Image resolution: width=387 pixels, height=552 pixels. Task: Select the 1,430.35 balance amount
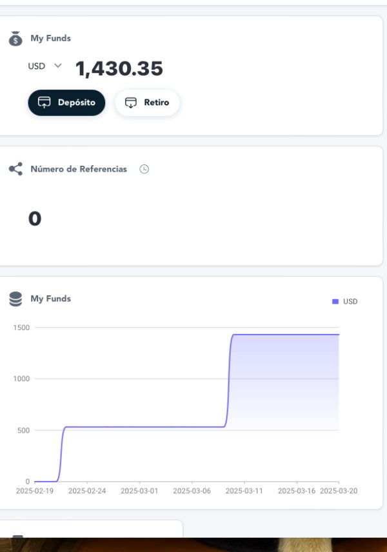point(119,68)
